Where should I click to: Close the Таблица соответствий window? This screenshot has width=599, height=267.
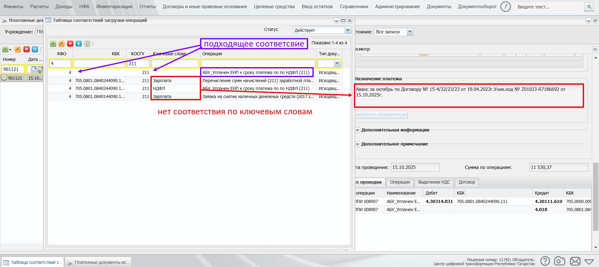(x=350, y=21)
